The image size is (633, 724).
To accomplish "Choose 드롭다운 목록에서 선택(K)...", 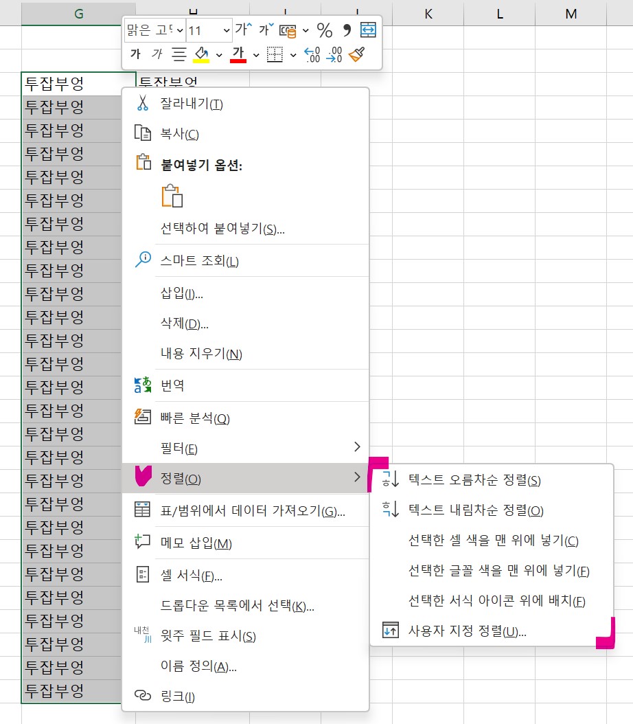I will click(246, 605).
